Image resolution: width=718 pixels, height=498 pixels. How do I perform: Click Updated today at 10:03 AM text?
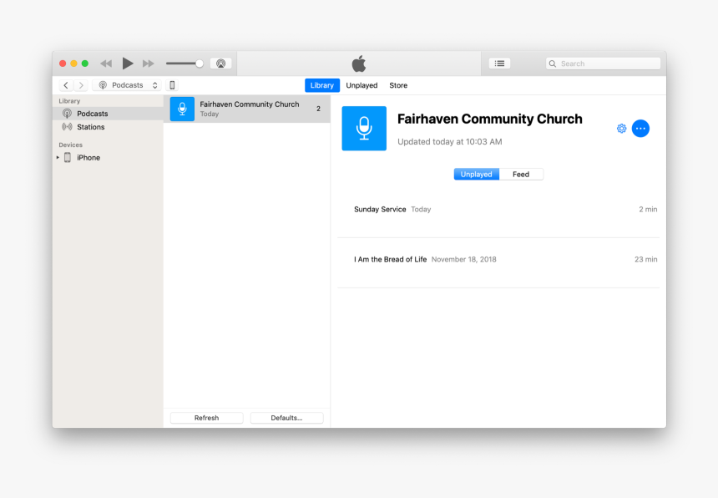(x=450, y=142)
